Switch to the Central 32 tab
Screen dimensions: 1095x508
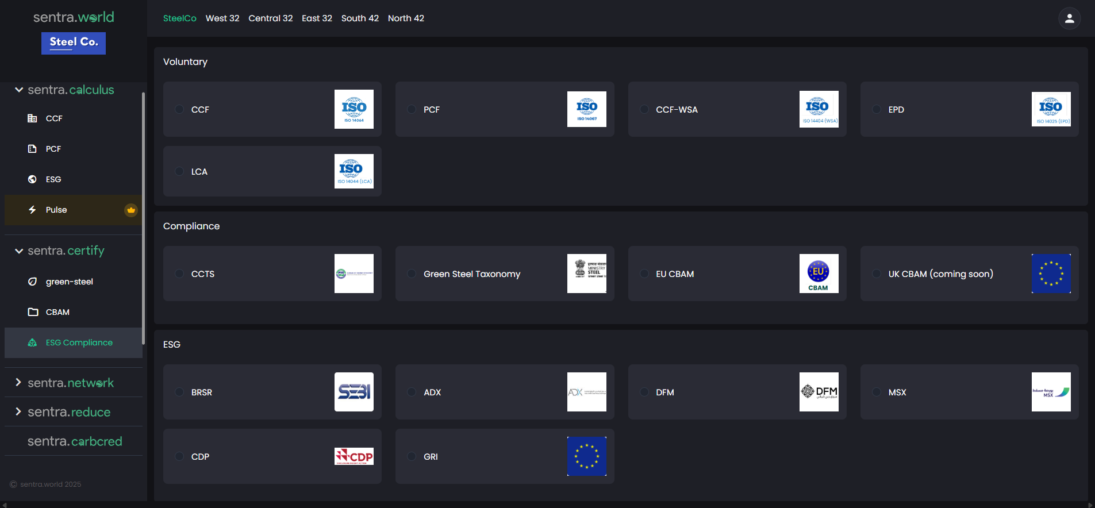[x=271, y=18]
